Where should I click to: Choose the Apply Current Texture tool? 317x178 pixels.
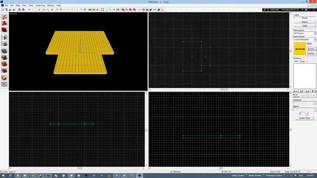pyautogui.click(x=4, y=57)
